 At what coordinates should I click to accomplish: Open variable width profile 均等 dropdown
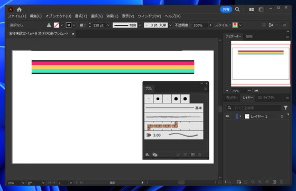click(140, 25)
